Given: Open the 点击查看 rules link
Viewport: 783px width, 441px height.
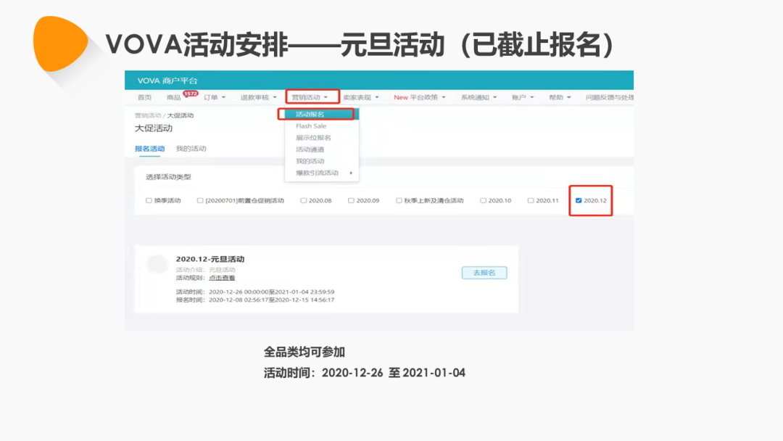Looking at the screenshot, I should pos(222,278).
